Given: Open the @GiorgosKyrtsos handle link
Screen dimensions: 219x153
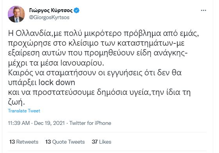Looking at the screenshot, I should point(49,18).
